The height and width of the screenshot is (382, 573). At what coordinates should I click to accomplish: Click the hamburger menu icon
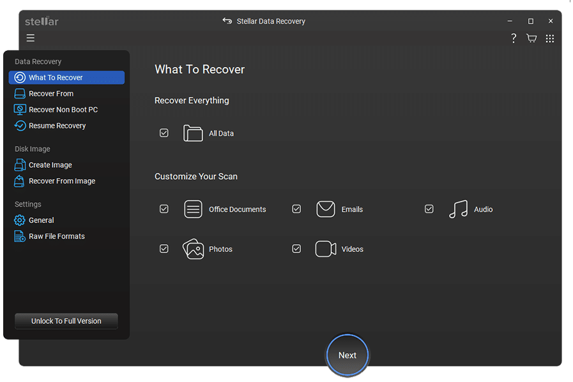point(30,38)
